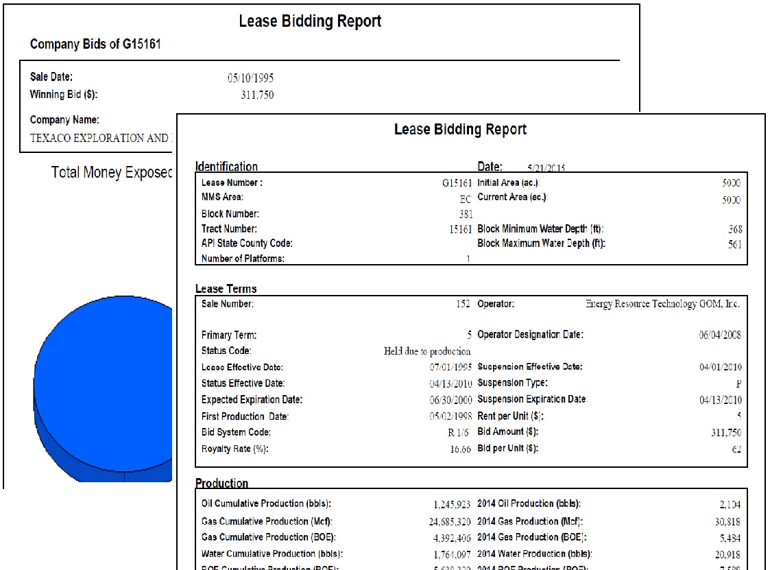Click the 'Initial Area (ac.):' label

[x=508, y=182]
